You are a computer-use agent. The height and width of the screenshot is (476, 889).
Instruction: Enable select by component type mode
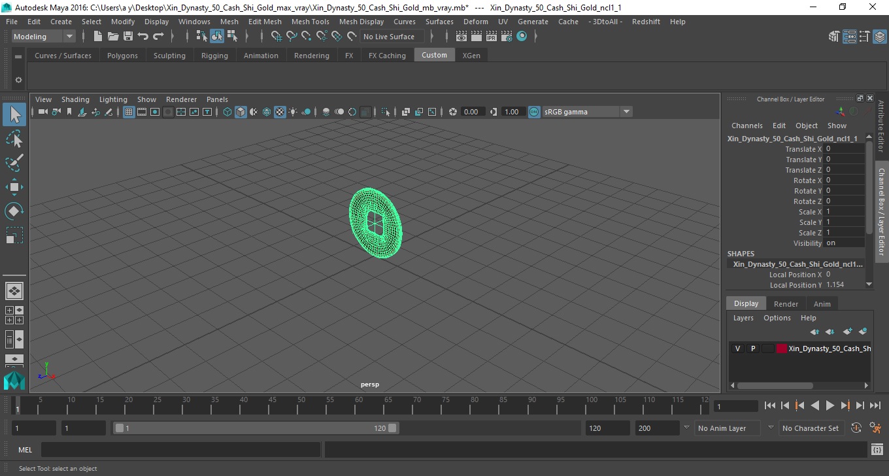(232, 37)
